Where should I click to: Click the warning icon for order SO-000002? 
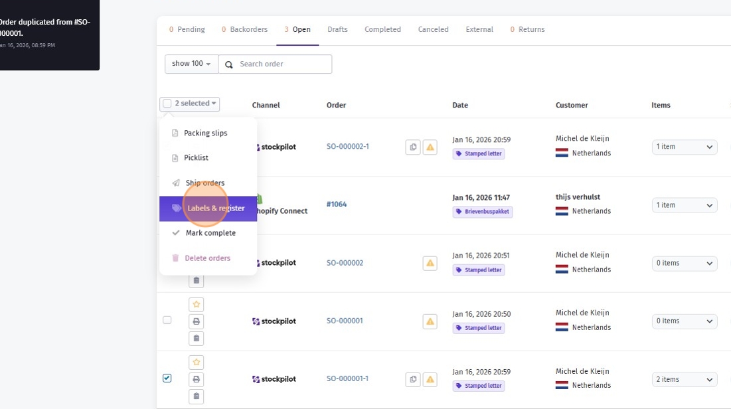tap(430, 264)
